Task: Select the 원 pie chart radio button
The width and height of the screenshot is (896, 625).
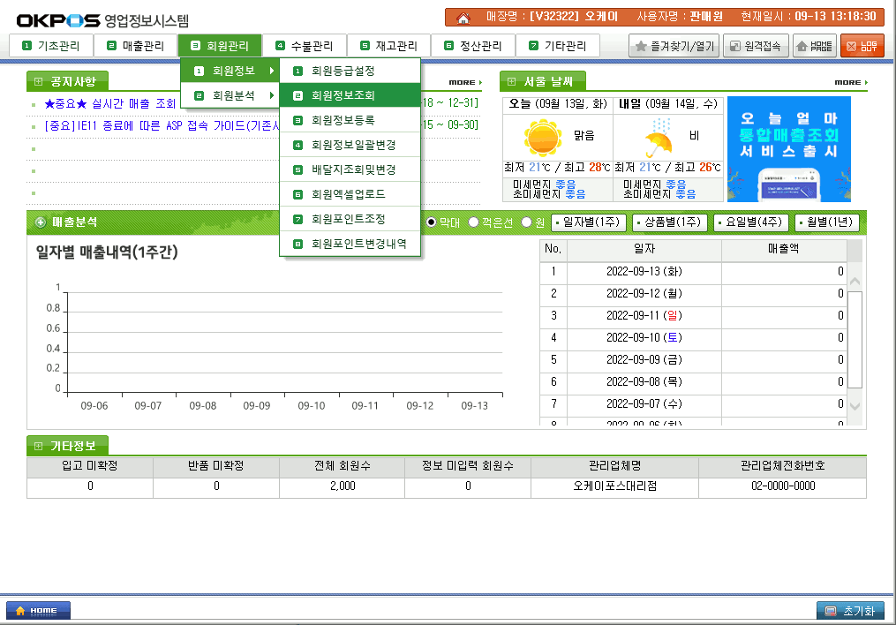Action: (x=526, y=222)
